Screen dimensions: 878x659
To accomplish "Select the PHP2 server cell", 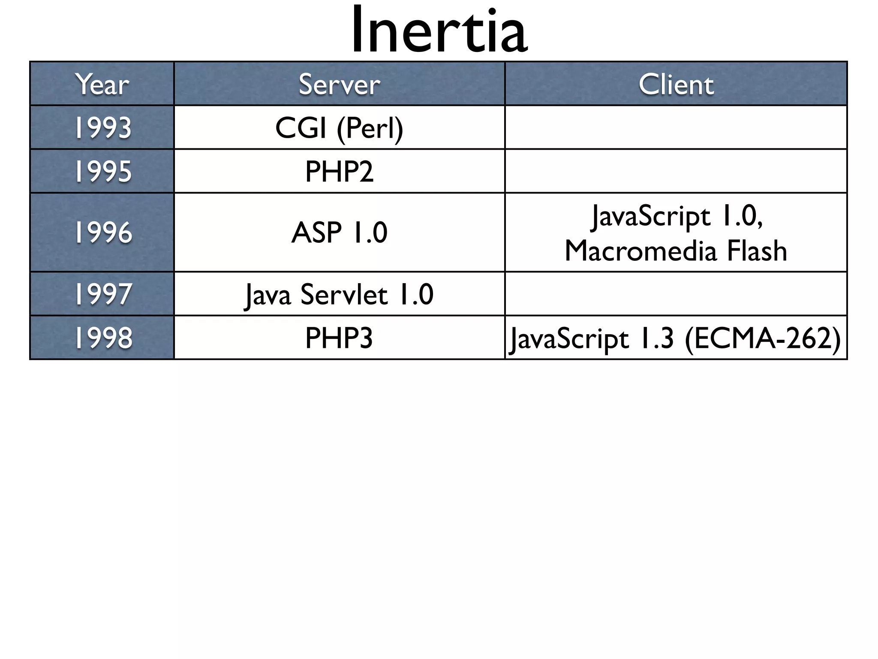I will coord(339,171).
